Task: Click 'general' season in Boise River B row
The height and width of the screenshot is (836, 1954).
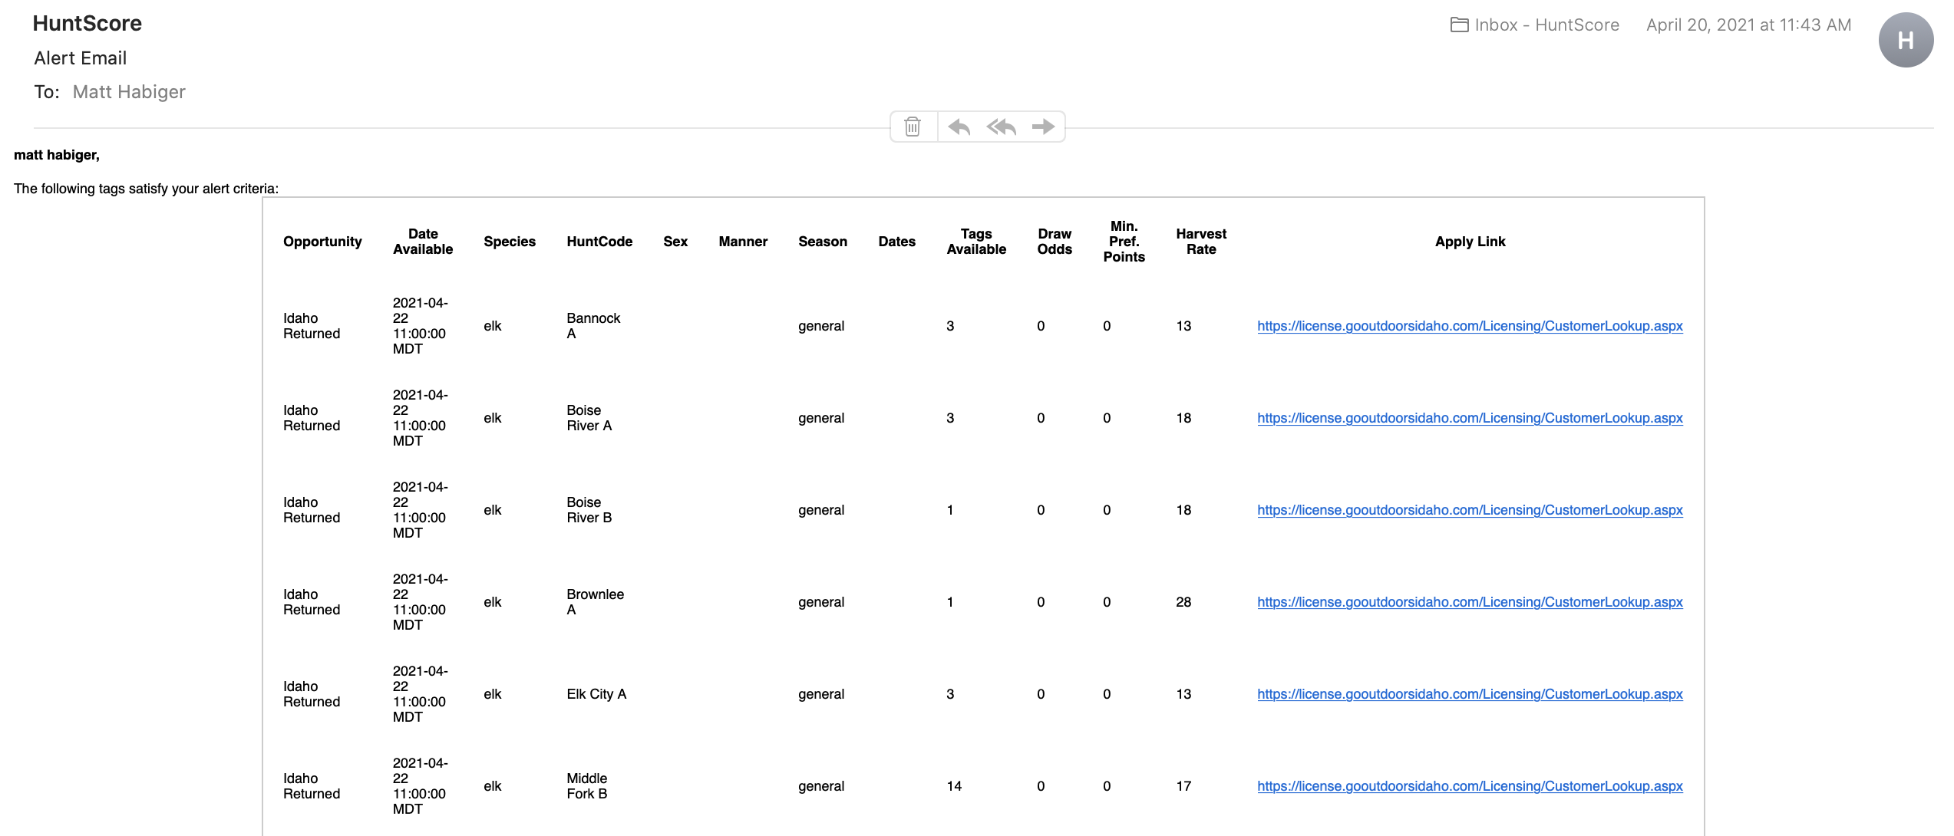Action: (821, 510)
